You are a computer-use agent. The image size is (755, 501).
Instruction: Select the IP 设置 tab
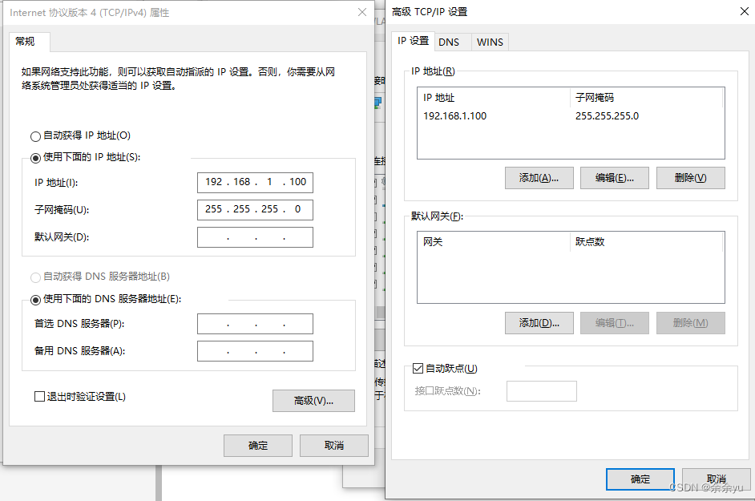coord(413,39)
